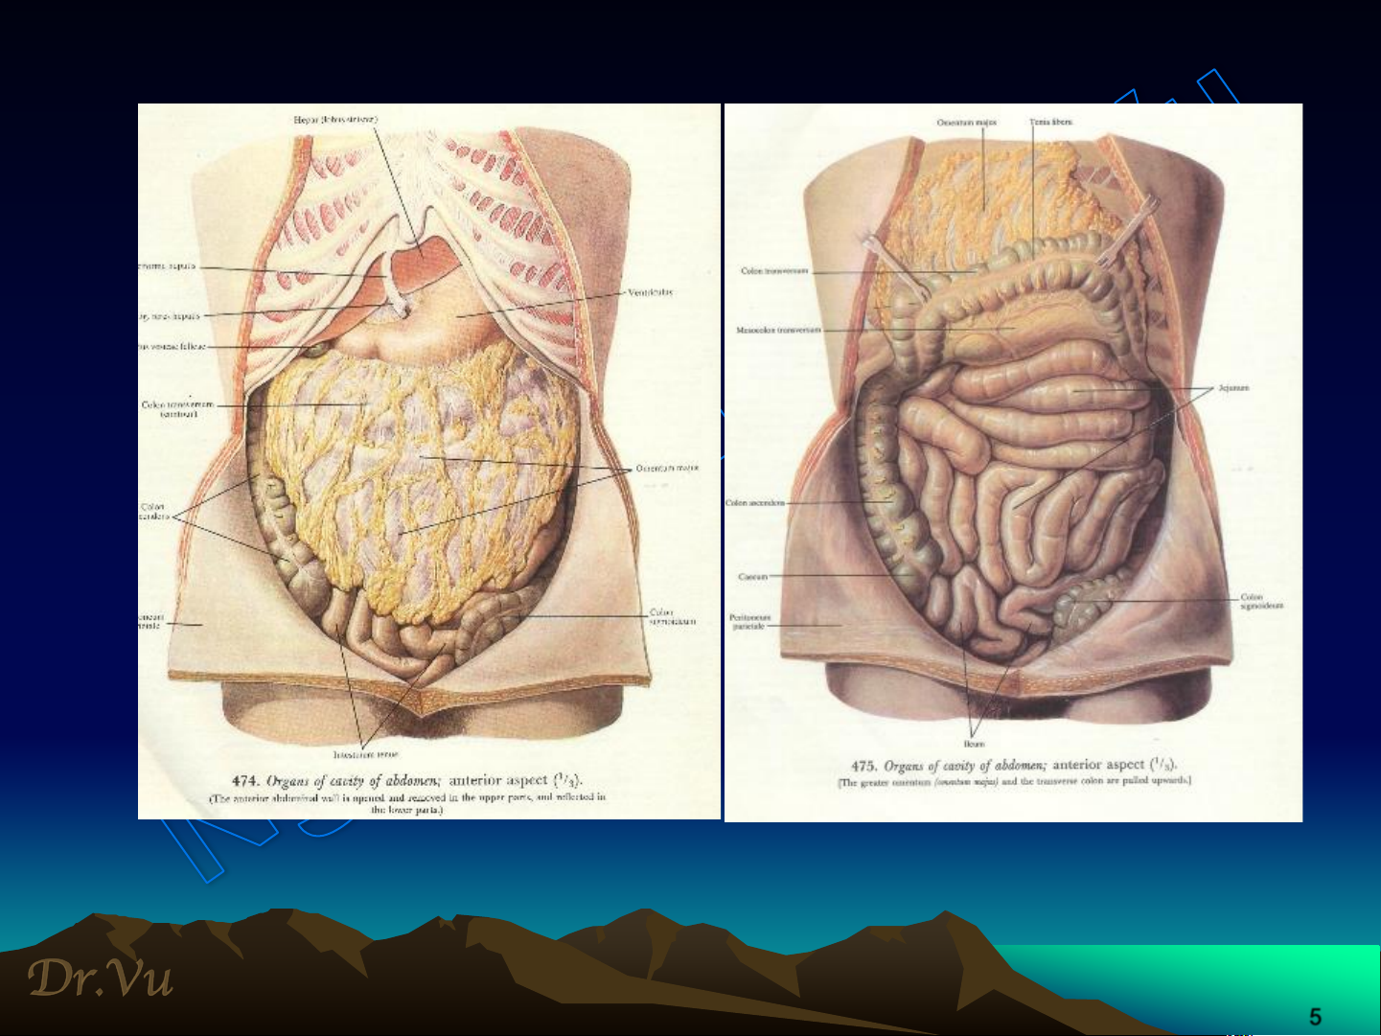
Task: Click the "474. Organs of cavity of abdomen" caption
Action: (x=407, y=781)
